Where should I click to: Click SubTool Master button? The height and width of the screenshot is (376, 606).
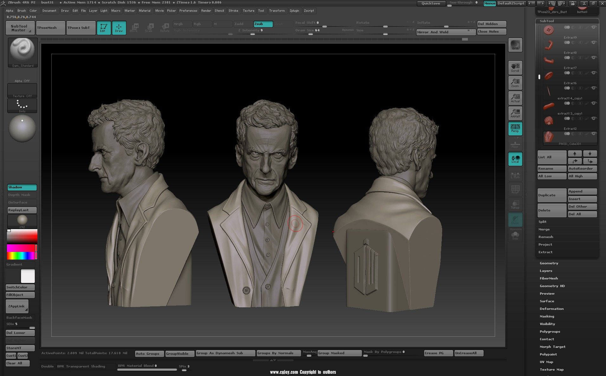pyautogui.click(x=19, y=28)
